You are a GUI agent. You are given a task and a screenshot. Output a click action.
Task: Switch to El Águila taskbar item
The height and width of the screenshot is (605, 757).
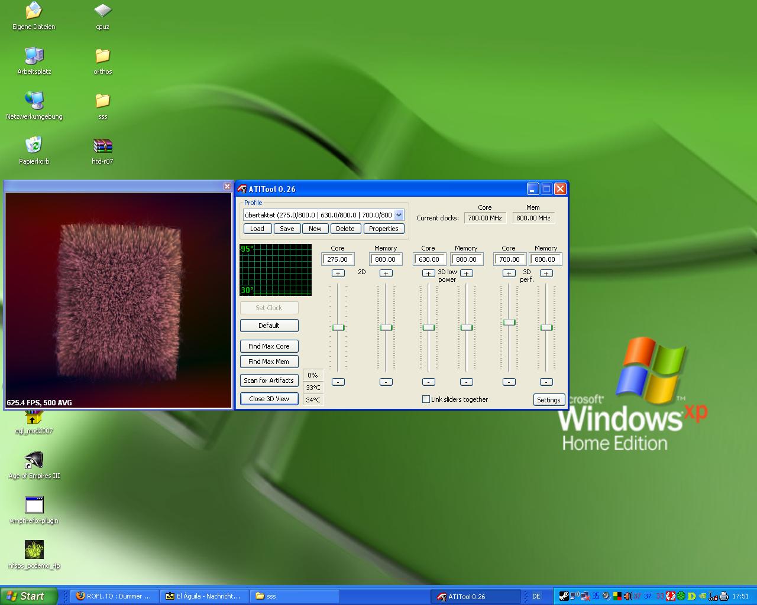[205, 596]
